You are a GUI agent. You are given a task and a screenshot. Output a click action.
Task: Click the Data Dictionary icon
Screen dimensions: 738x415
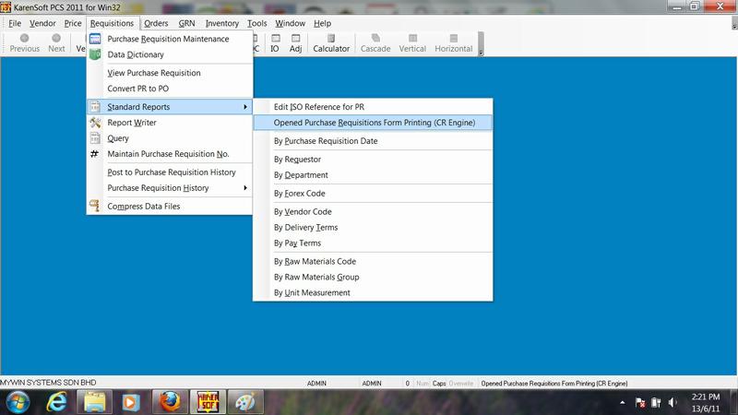pyautogui.click(x=95, y=54)
